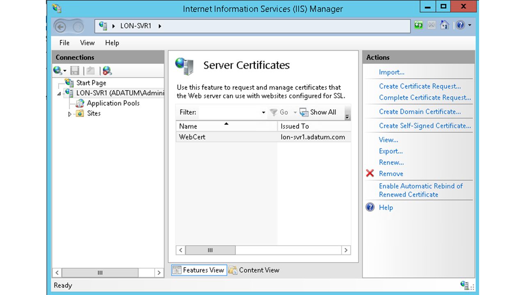Sort by the Name column header

226,126
